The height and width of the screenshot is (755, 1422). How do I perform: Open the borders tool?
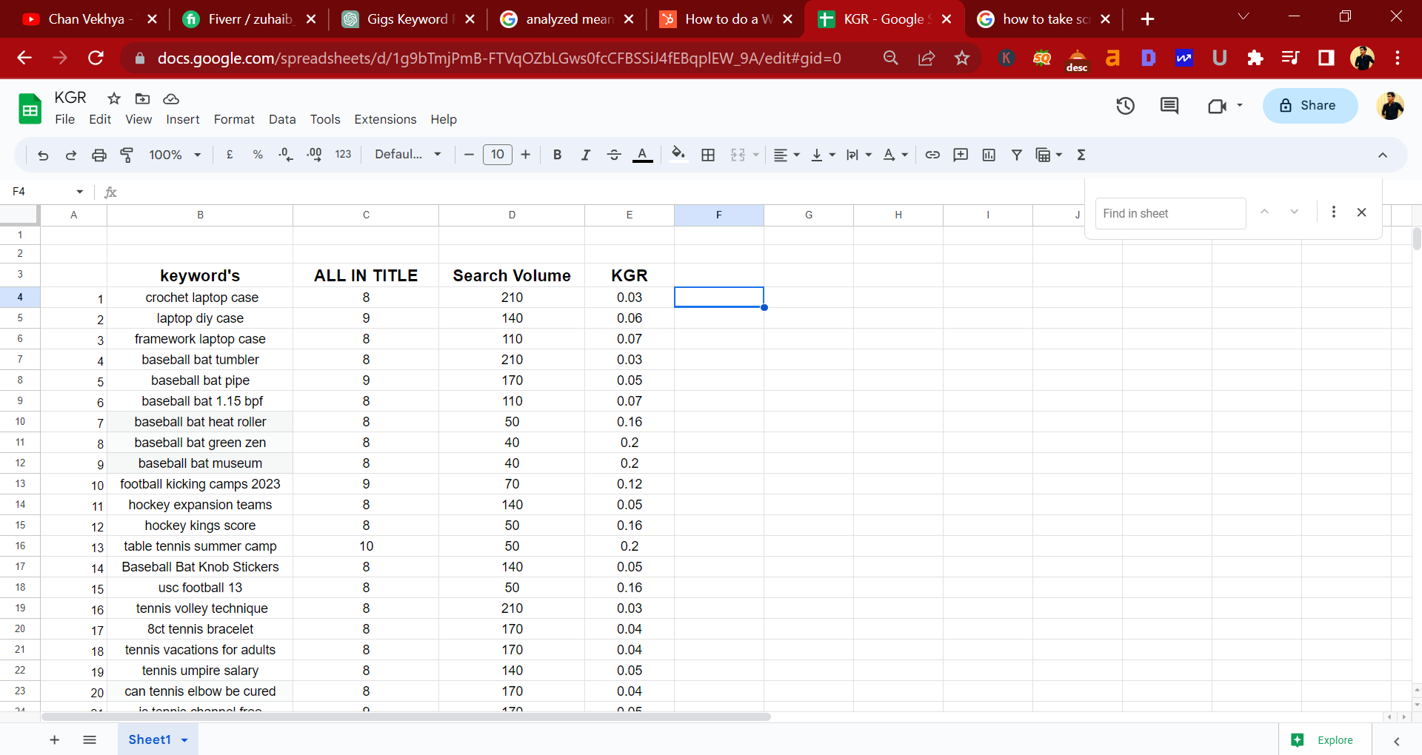click(x=708, y=155)
